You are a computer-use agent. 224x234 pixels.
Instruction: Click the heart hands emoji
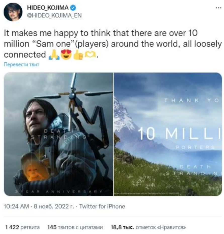(x=90, y=55)
